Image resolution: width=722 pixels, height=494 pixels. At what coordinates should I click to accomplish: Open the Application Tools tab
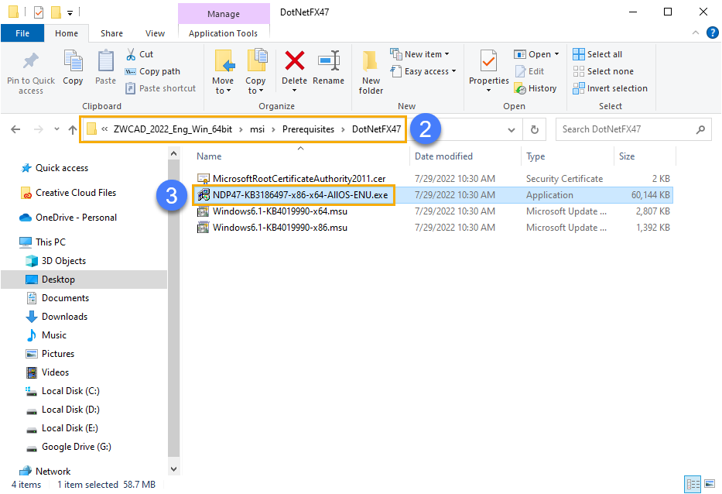pos(224,33)
